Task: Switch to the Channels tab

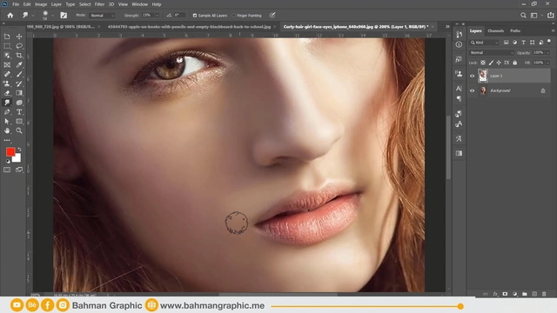Action: click(x=495, y=31)
